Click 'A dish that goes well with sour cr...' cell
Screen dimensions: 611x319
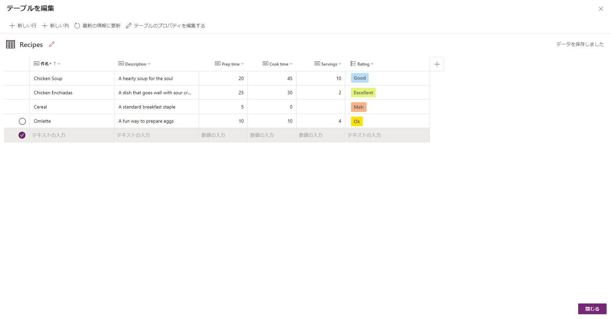point(156,93)
